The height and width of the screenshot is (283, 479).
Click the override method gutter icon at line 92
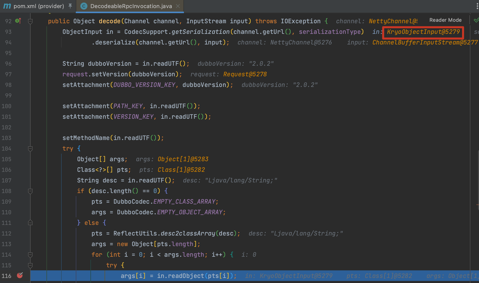18,21
